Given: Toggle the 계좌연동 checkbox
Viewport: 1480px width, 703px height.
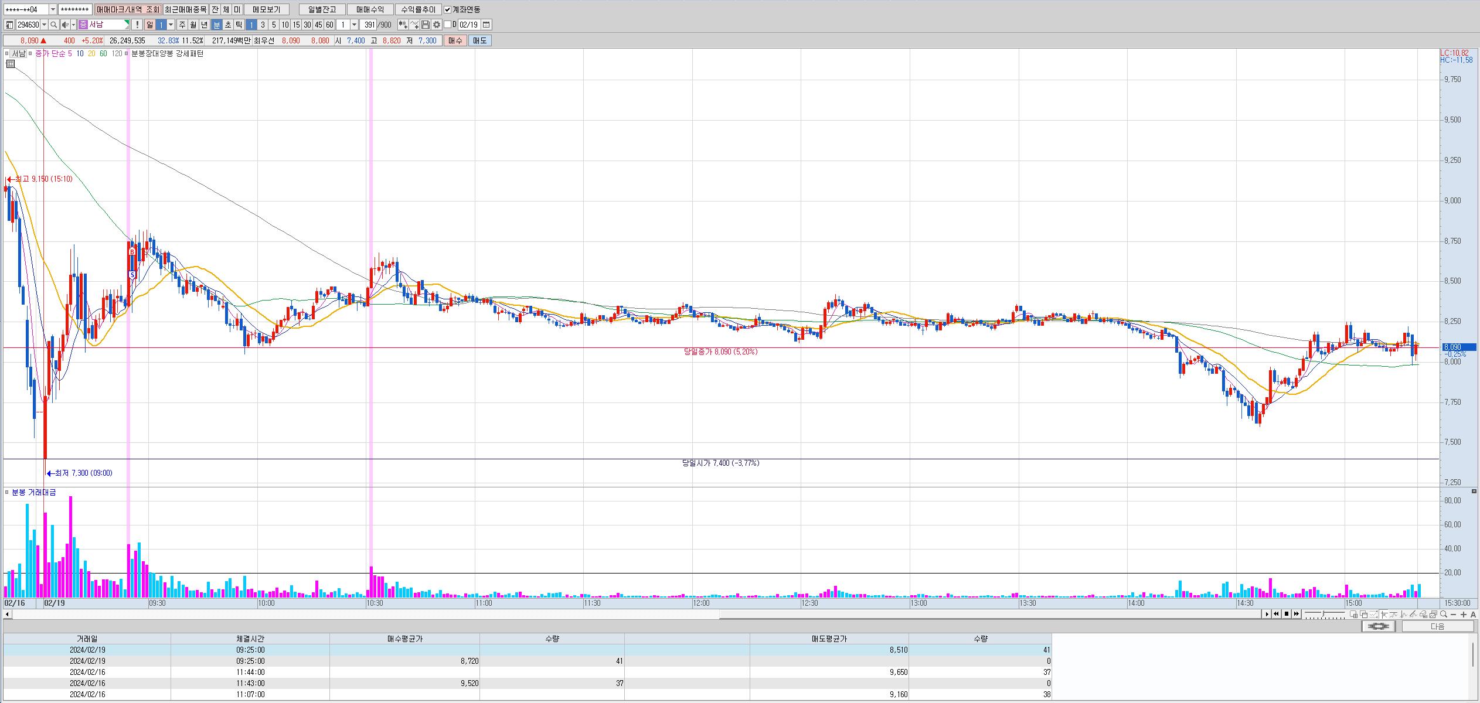Looking at the screenshot, I should point(448,9).
